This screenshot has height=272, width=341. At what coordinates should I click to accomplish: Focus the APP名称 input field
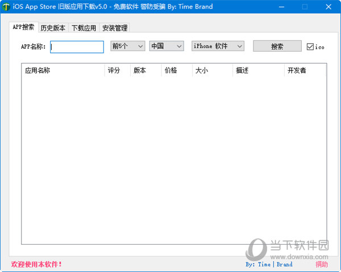(x=77, y=47)
